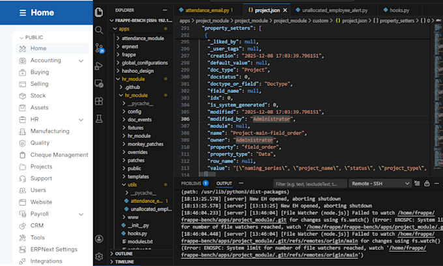Open the Website workspace icon

click(x=22, y=202)
